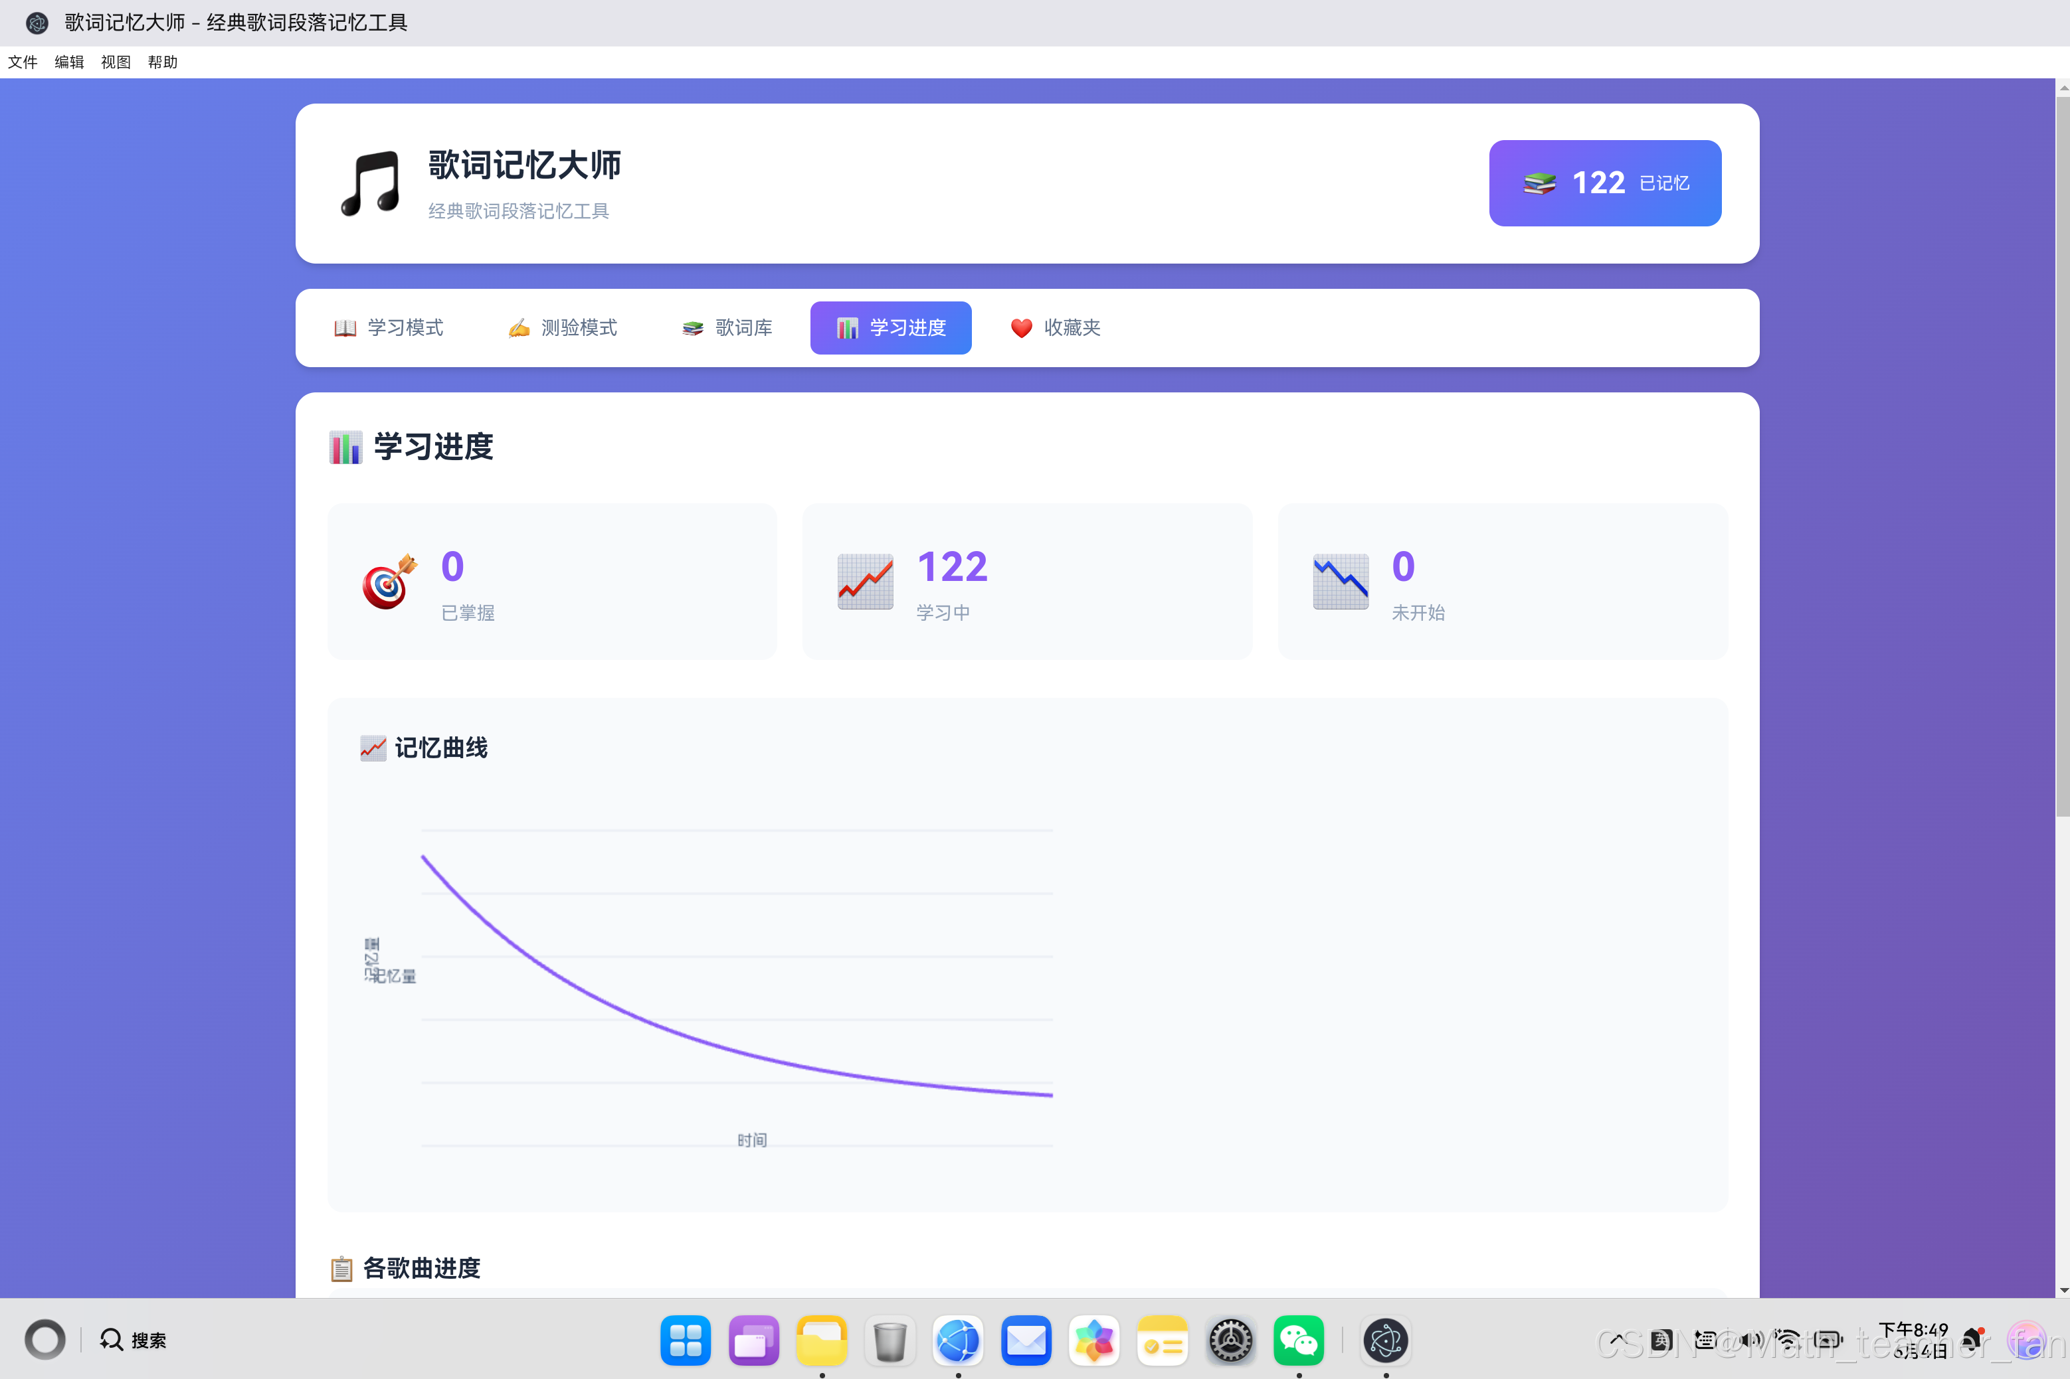Open the trash bin in dock
Screen dimensions: 2070x1379
[x=890, y=1340]
